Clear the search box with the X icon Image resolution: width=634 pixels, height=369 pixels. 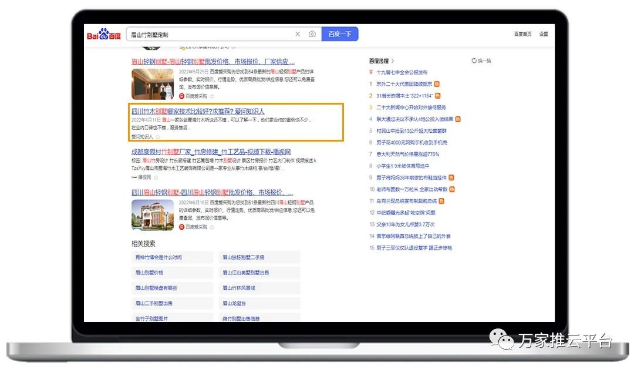click(x=298, y=34)
